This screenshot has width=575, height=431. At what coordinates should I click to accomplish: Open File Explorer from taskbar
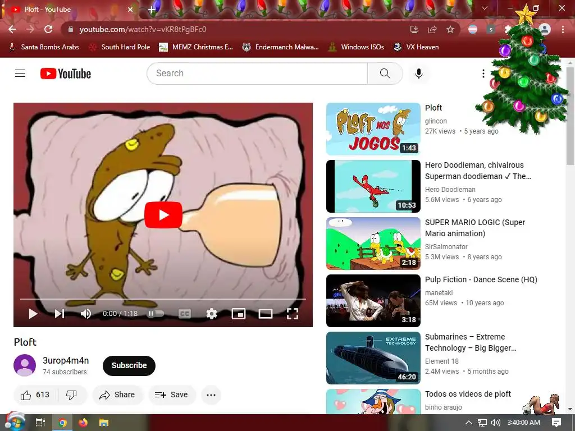pyautogui.click(x=104, y=423)
